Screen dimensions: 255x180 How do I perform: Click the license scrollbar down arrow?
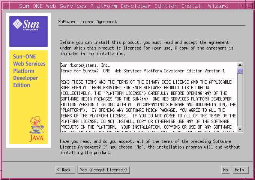tap(240, 129)
